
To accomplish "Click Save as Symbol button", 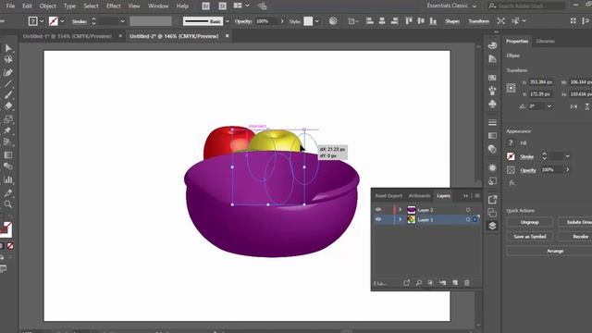I will click(530, 237).
